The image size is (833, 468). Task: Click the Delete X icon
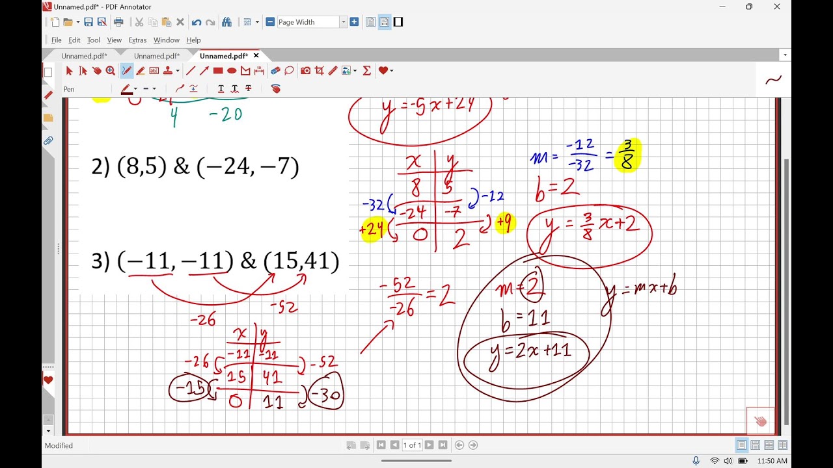[180, 22]
